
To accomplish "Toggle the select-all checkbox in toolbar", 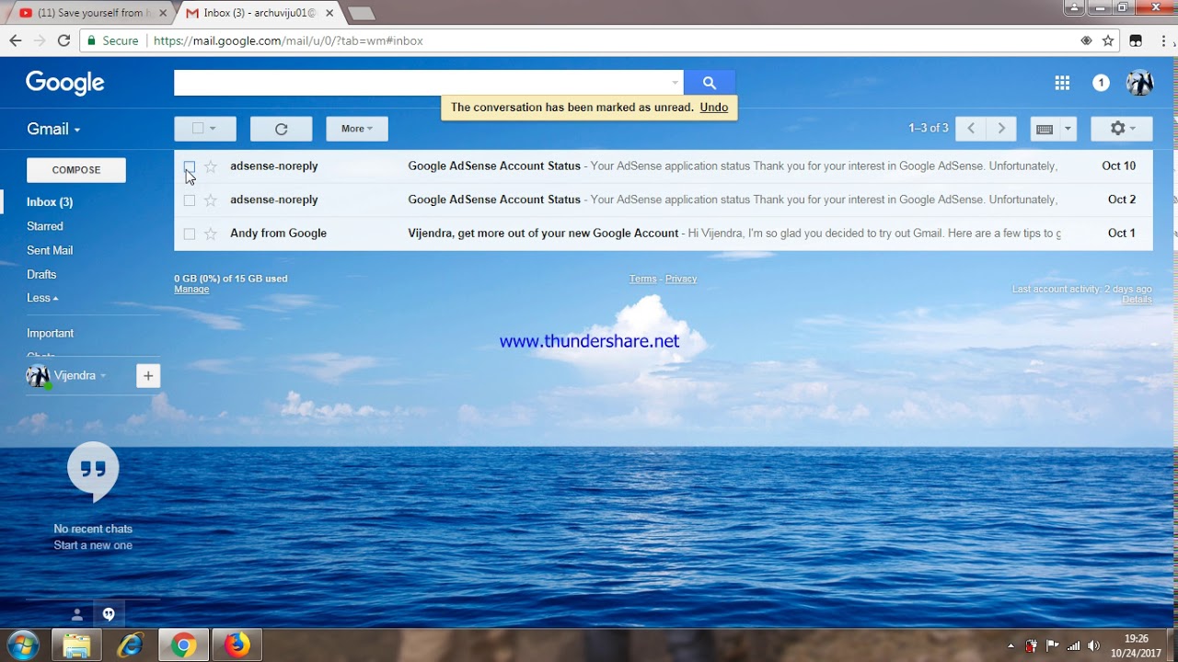I will [x=198, y=129].
